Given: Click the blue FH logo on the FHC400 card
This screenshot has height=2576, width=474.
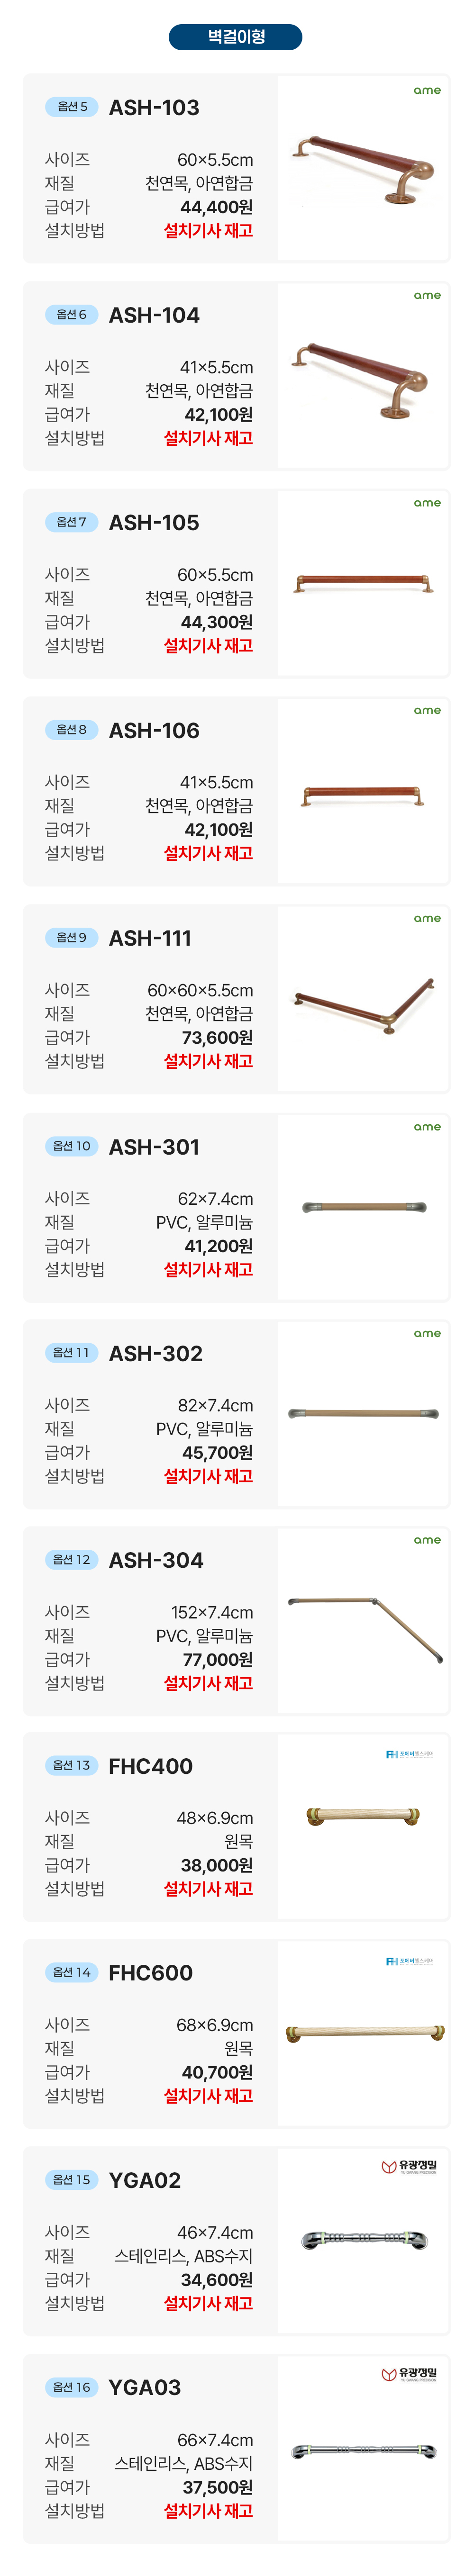Looking at the screenshot, I should point(410,1754).
